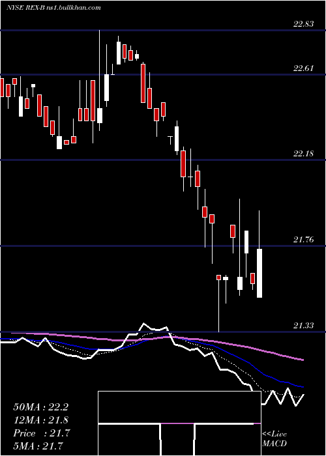The height and width of the screenshot is (456, 326).
Task: Select the 22.18 price level label
Action: [304, 154]
